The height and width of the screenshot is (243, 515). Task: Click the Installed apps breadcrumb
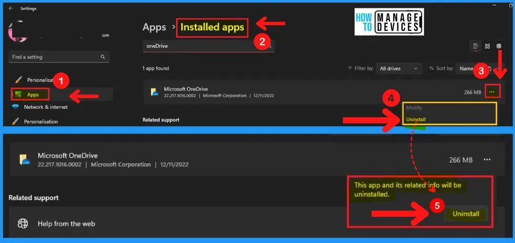point(212,27)
